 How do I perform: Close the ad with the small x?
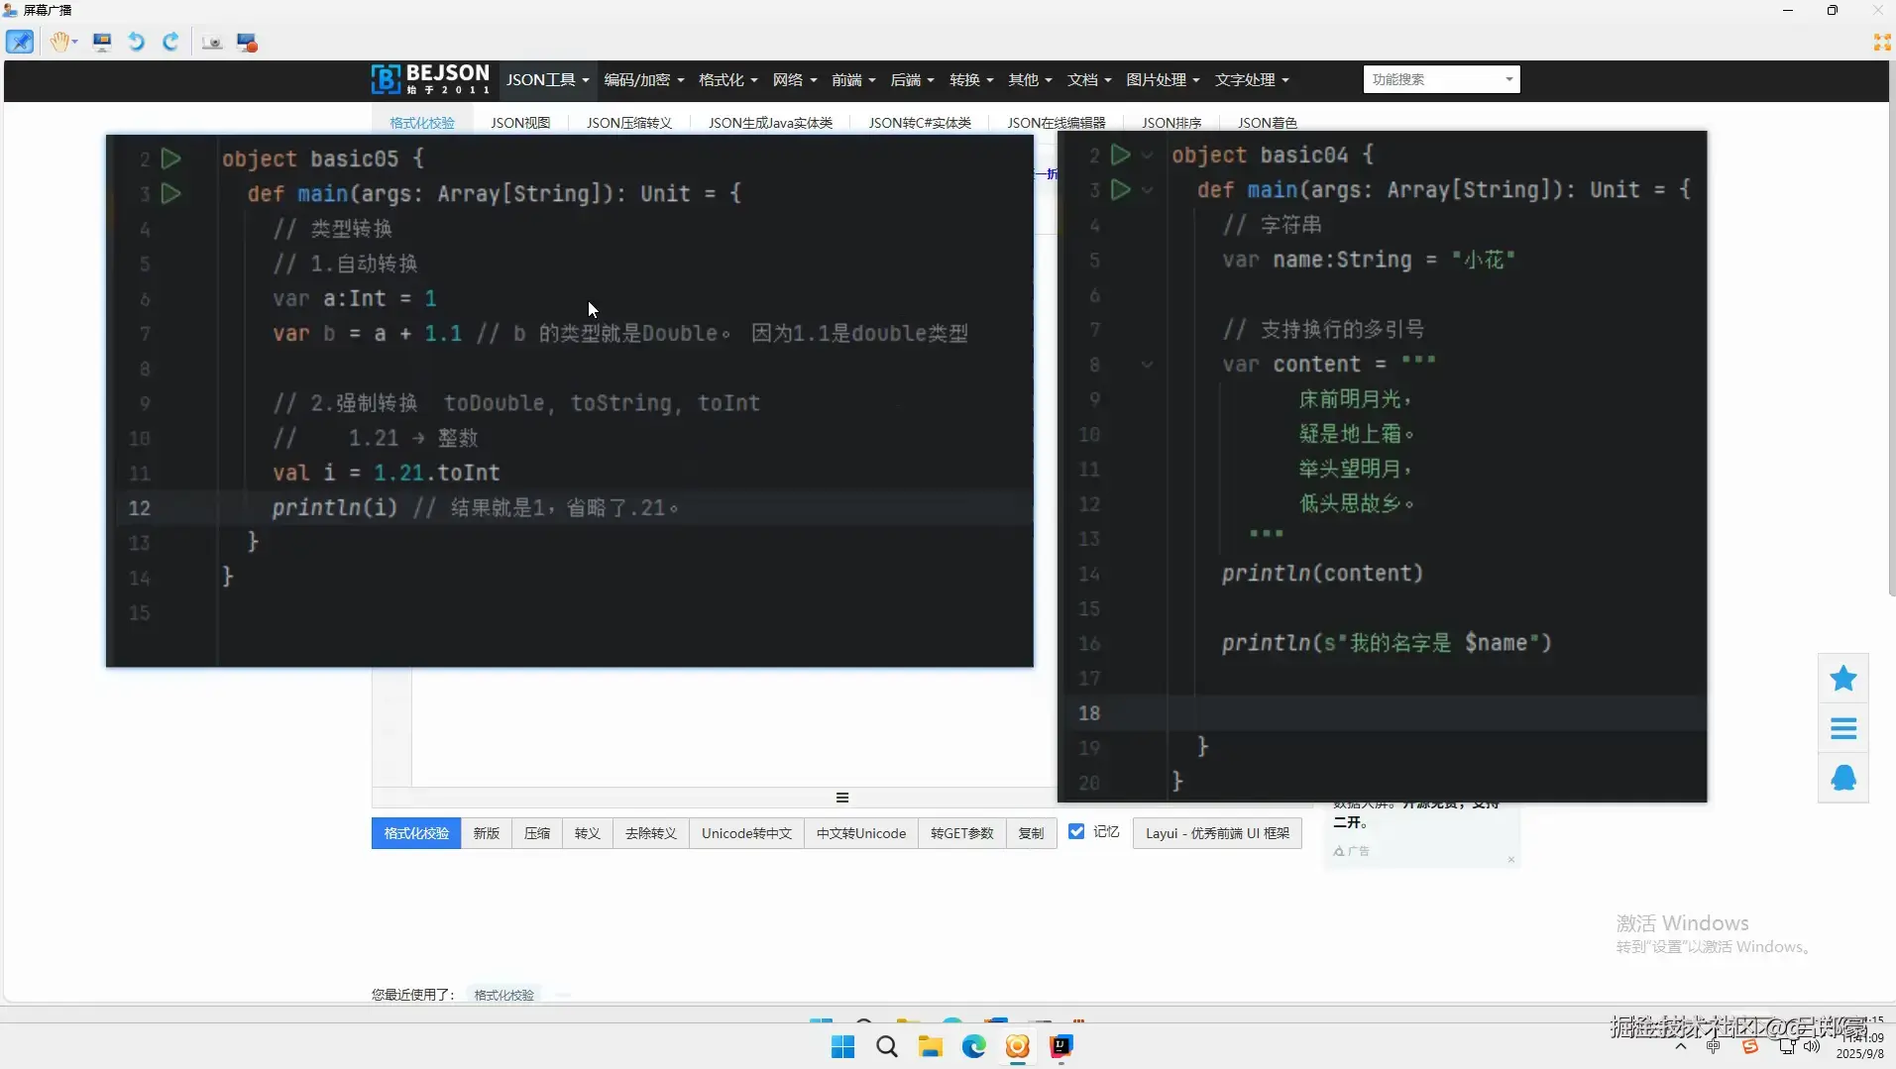coord(1511,859)
